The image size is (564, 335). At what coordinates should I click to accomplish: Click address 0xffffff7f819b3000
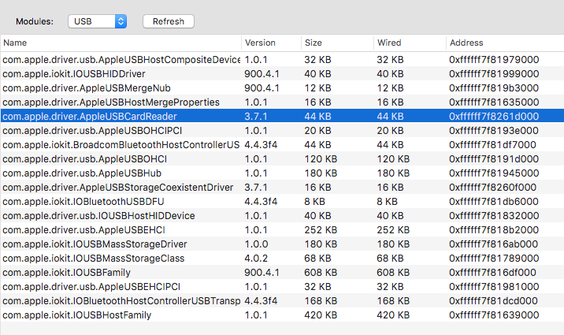[494, 87]
